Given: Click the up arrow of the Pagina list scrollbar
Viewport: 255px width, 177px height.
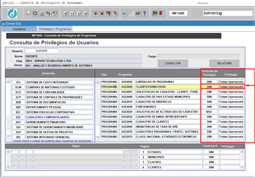Looking at the screenshot, I should tap(242, 151).
